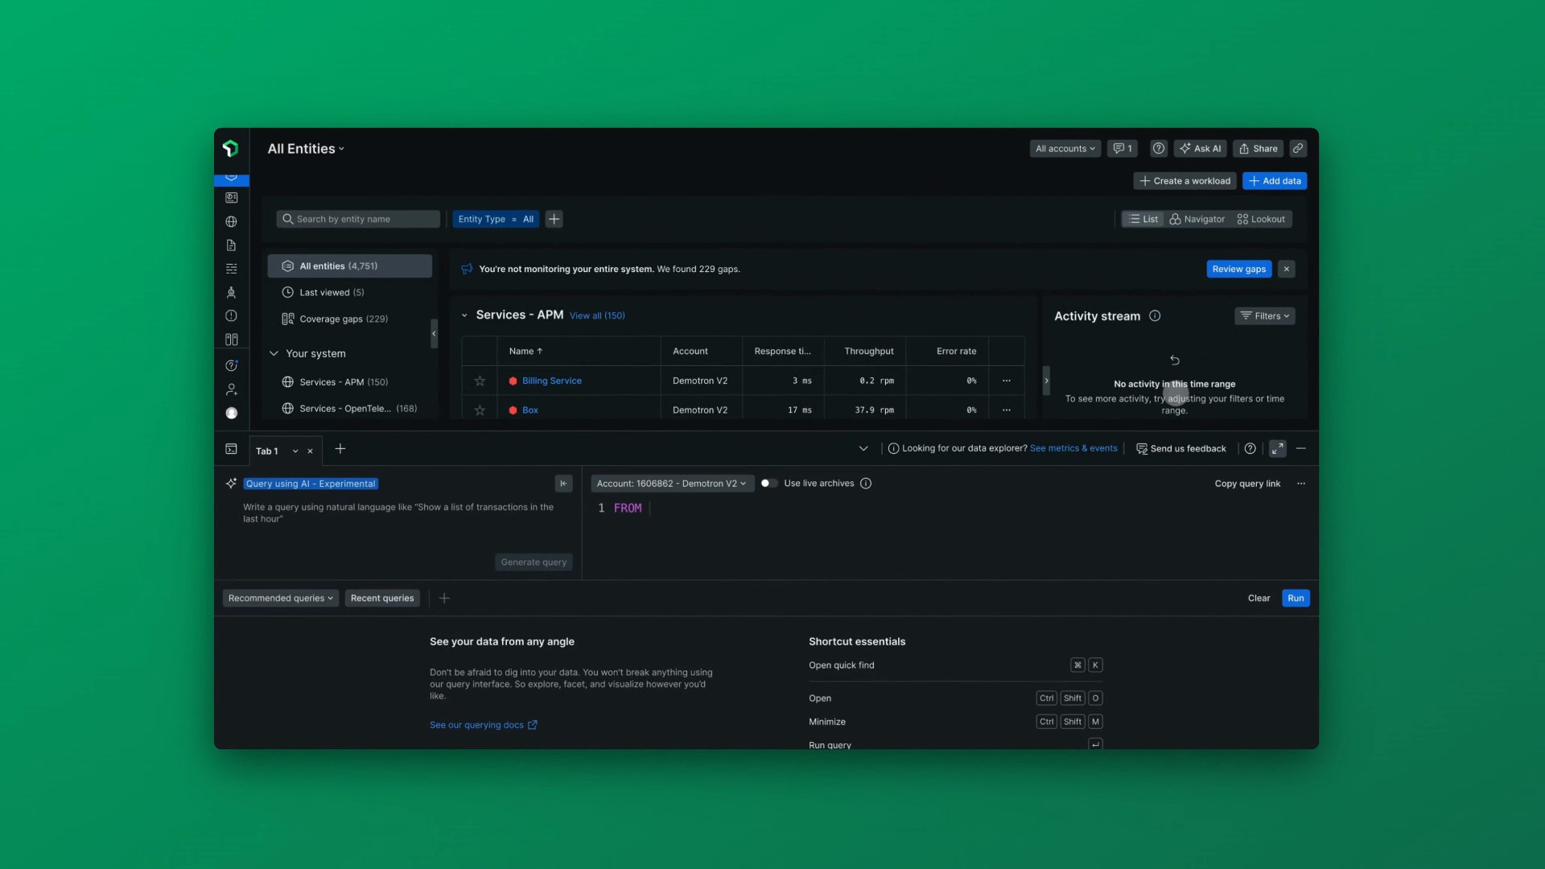Click Create a workload button
1545x869 pixels.
click(x=1184, y=181)
